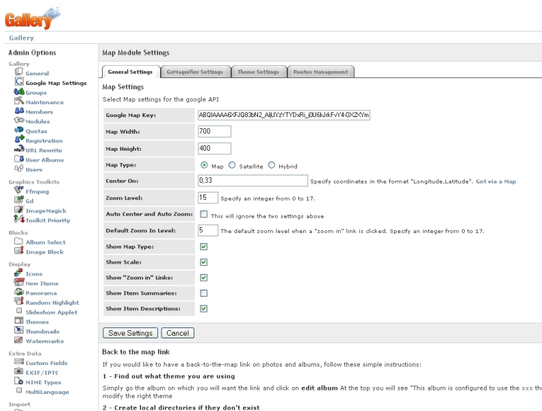Viewport: 542px width, 411px height.
Task: Click the Map Height input field
Action: point(214,149)
